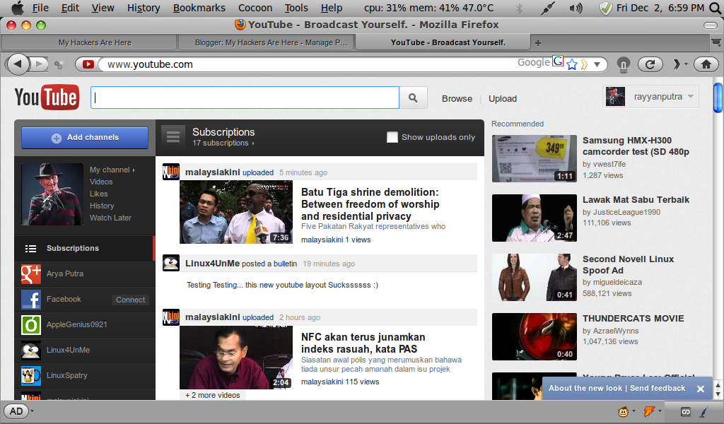Open the My channel submenu arrow
The width and height of the screenshot is (724, 424).
point(134,170)
